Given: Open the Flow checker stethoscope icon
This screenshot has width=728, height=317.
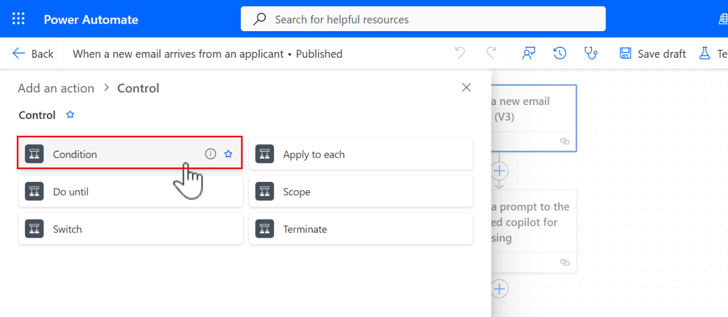Looking at the screenshot, I should coord(590,54).
